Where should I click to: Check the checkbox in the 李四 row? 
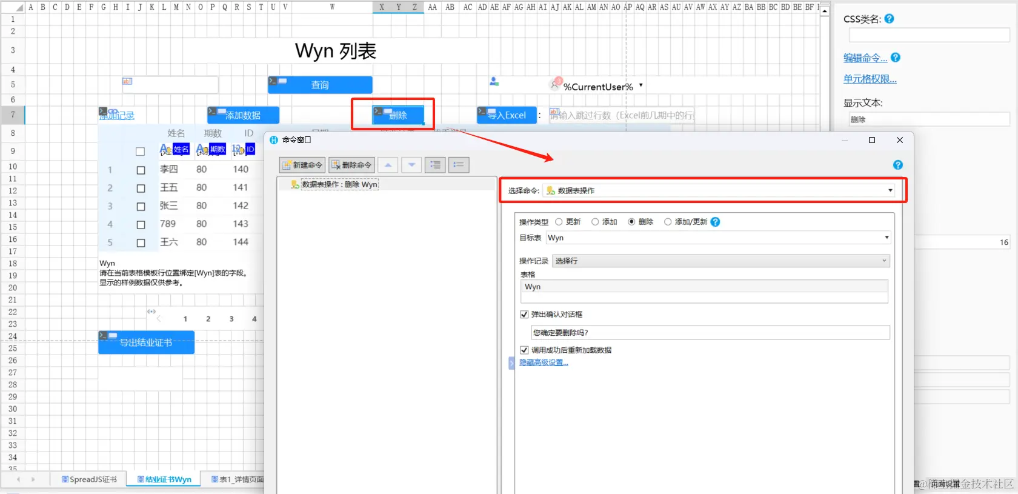pyautogui.click(x=141, y=170)
